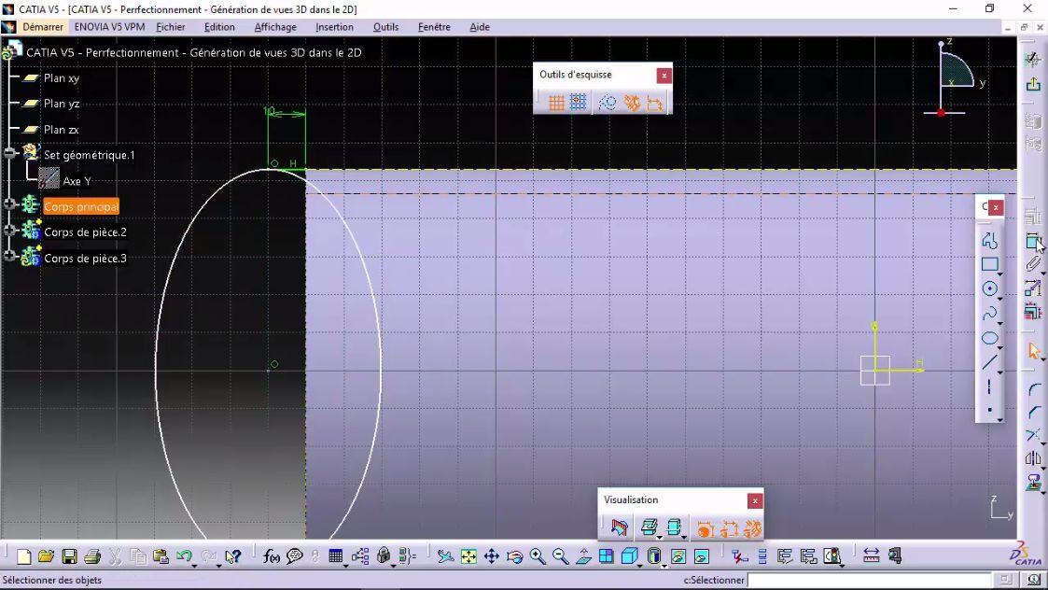The width and height of the screenshot is (1048, 590).
Task: Open the Fichier menu
Action: (171, 27)
